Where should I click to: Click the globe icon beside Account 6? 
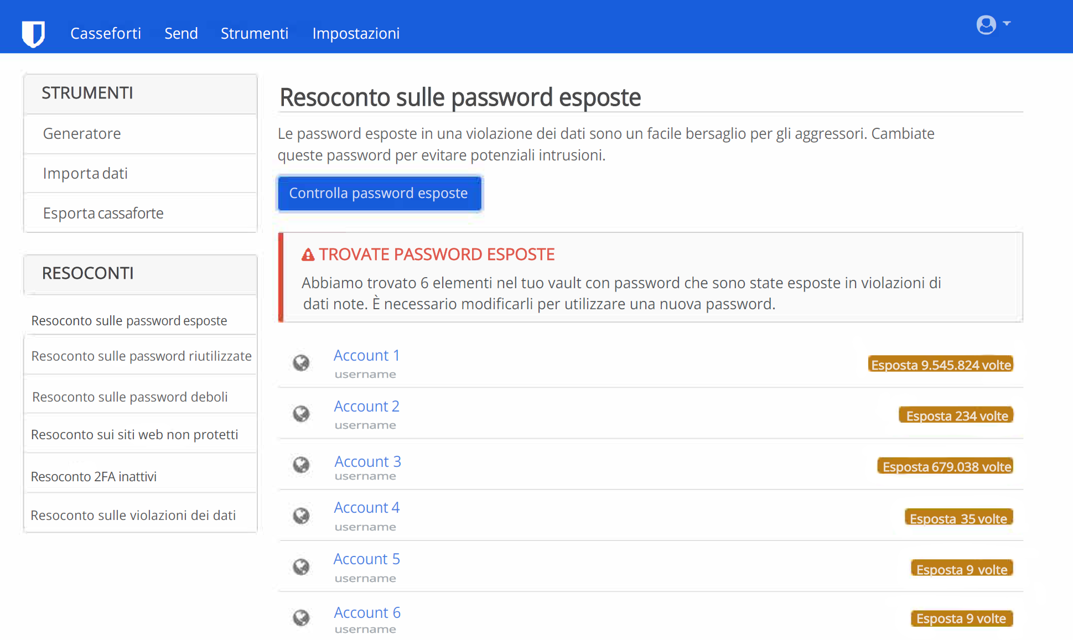click(301, 617)
